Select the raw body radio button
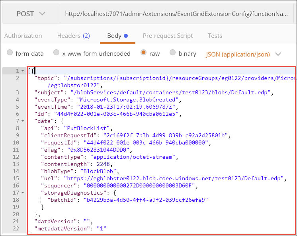This screenshot has height=236, width=297. click(143, 52)
